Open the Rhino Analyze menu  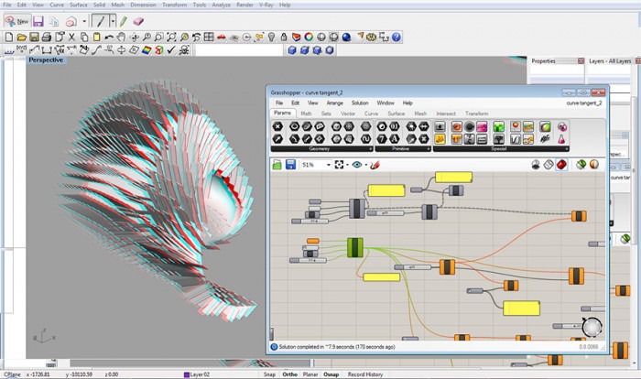[222, 5]
